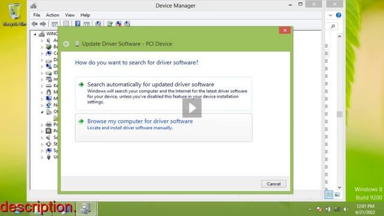Click the Explorer vertical scrollbar thumb
This screenshot has height=216, width=384.
coord(340,115)
